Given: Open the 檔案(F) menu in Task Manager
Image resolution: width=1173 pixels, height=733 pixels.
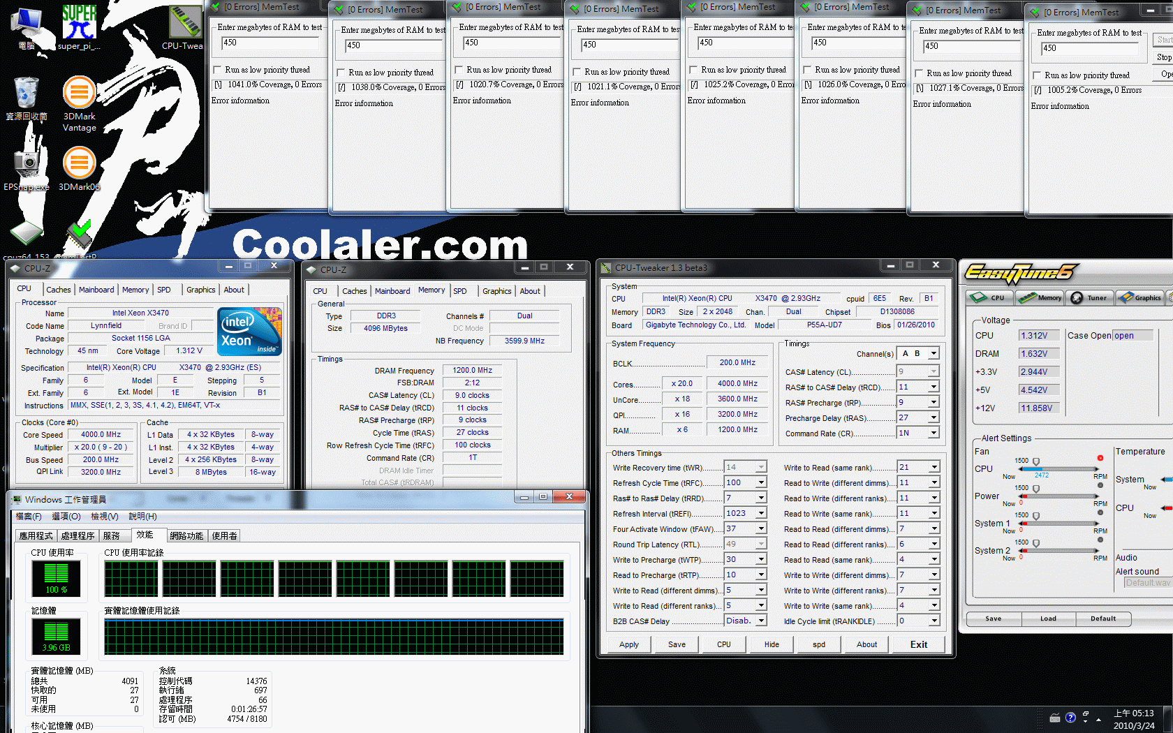Looking at the screenshot, I should click(29, 517).
